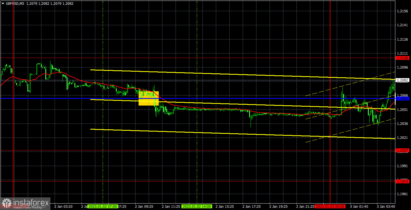Click the 2 Jan 03:20 time label
Image resolution: width=411 pixels, height=210 pixels.
tap(63, 206)
